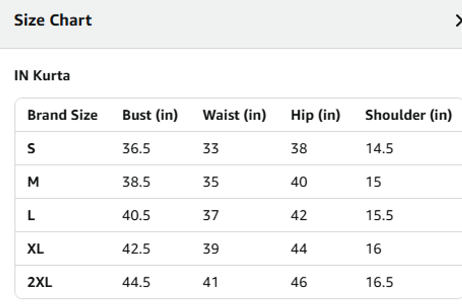Click waist value 41 for size 2XL
The width and height of the screenshot is (462, 308).
pyautogui.click(x=210, y=282)
